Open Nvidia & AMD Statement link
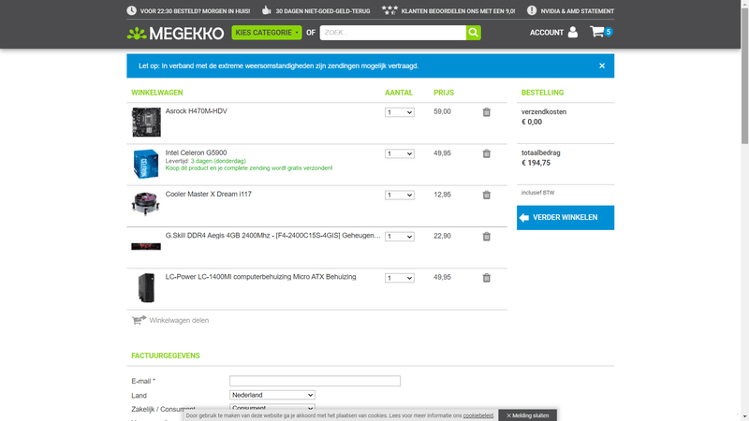The width and height of the screenshot is (749, 421). (x=577, y=11)
